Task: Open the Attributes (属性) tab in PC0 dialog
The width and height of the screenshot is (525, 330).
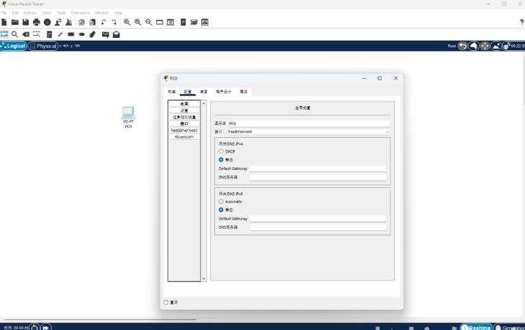Action: coord(243,92)
